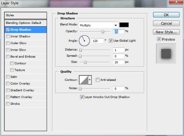Screen dimensions: 184x136
Task: Open the Blend Mode Multiply dropdown
Action: click(x=99, y=25)
